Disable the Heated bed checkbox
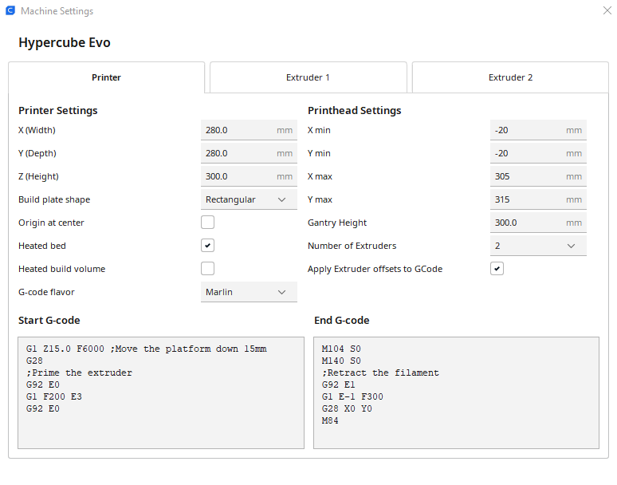 tap(208, 246)
